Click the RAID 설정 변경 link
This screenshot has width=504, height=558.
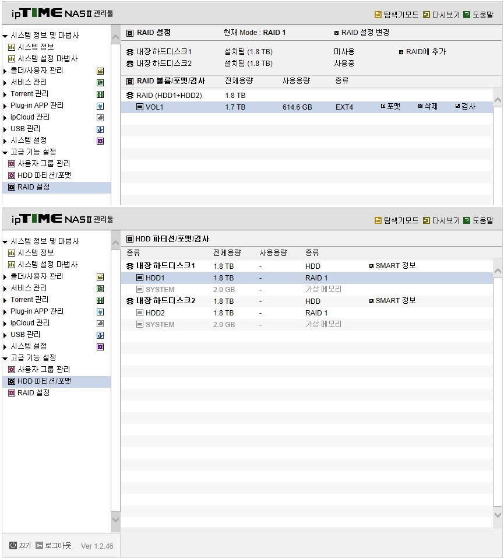point(362,33)
